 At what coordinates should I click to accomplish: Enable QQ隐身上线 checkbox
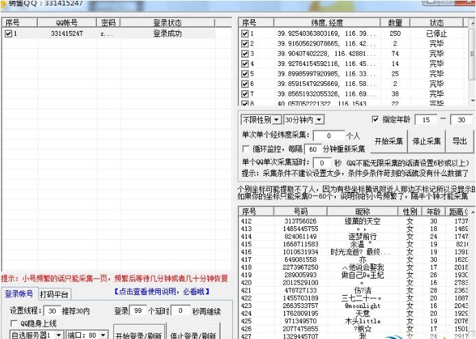(x=14, y=323)
